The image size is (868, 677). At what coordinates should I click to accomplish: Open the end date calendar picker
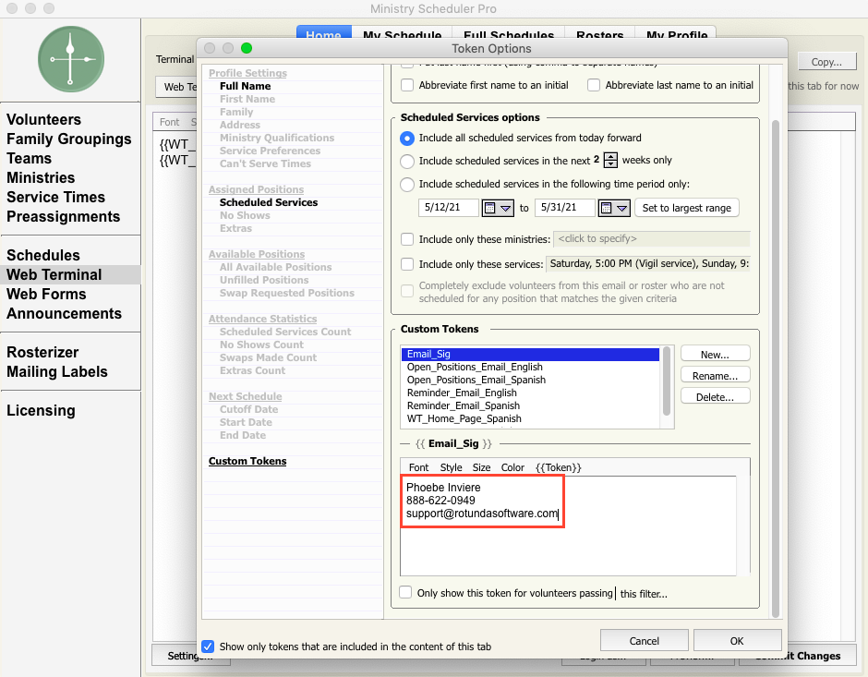(614, 208)
